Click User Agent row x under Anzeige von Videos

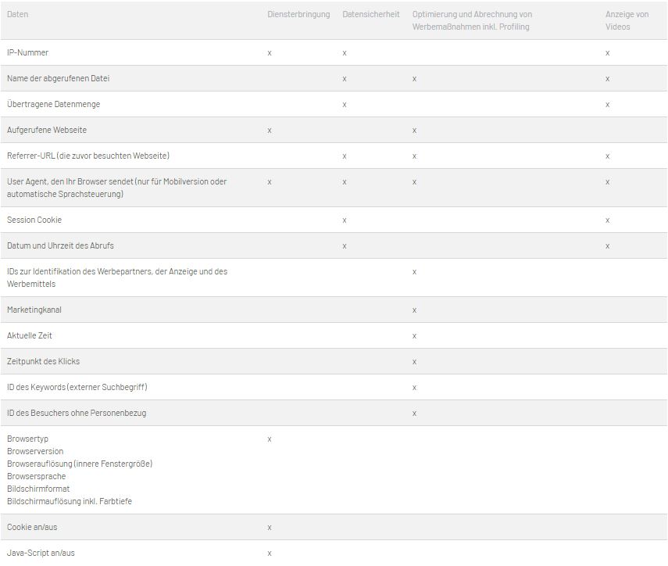608,182
